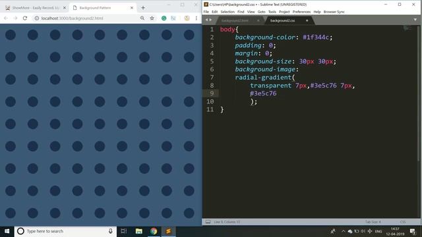Open the translate extension icon in Chrome

click(173, 18)
